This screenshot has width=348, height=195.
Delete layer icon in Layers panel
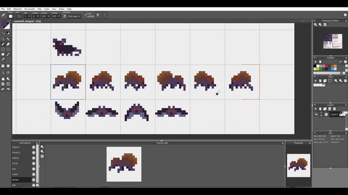pyautogui.click(x=320, y=109)
